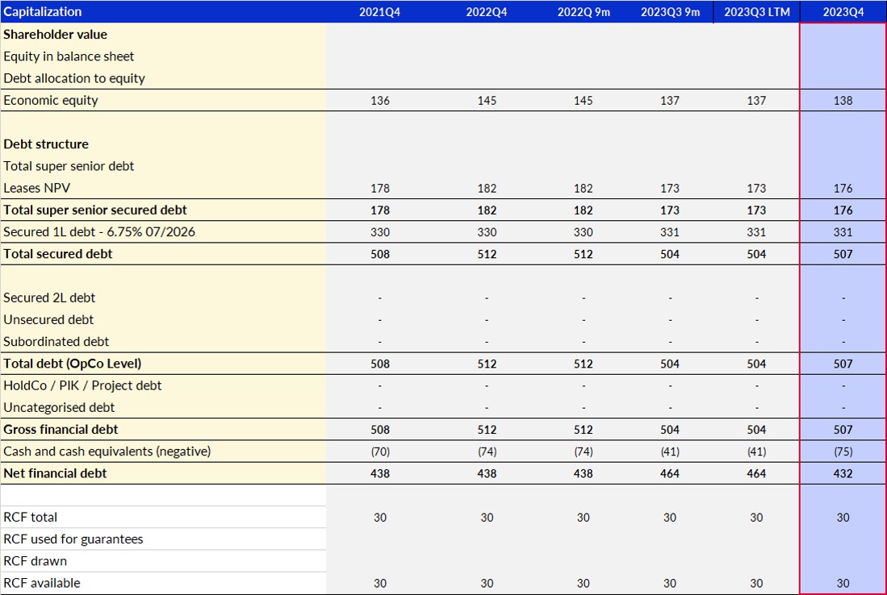The width and height of the screenshot is (887, 595).
Task: Click Net financial debt value for 2023Q4
Action: pyautogui.click(x=843, y=473)
